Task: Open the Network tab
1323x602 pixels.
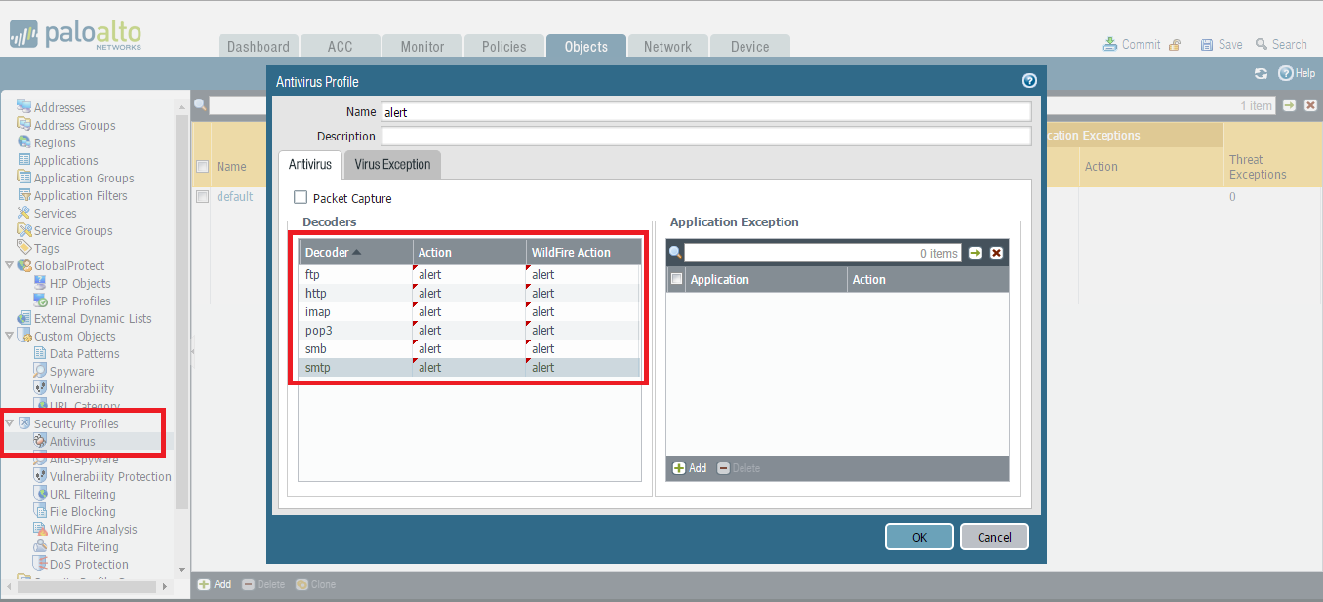Action: [x=668, y=46]
